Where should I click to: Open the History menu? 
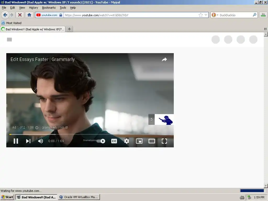(x=33, y=8)
